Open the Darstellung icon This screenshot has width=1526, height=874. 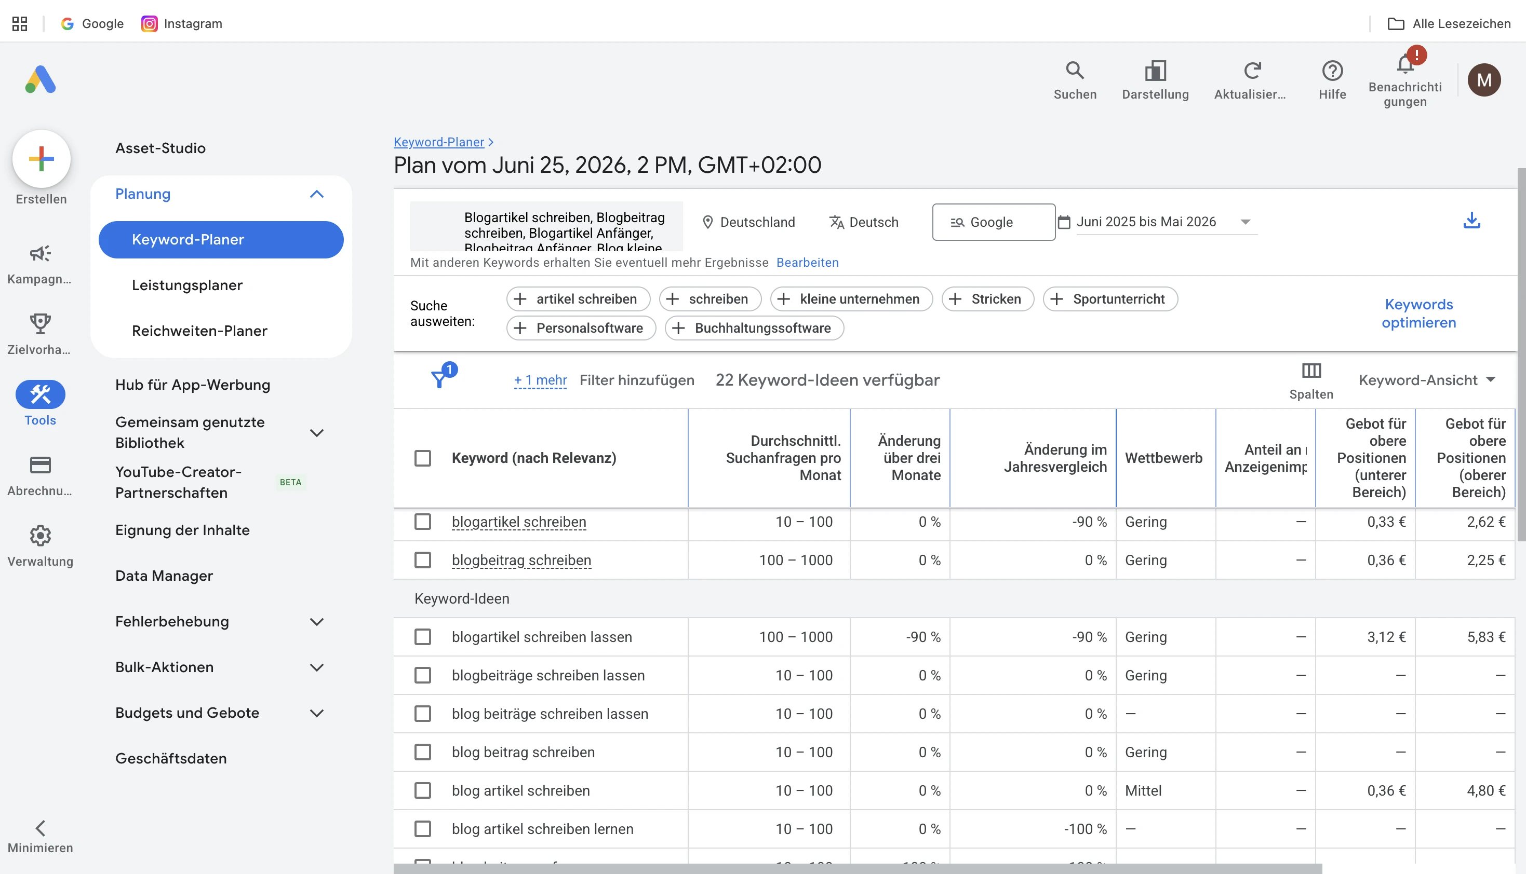coord(1155,71)
